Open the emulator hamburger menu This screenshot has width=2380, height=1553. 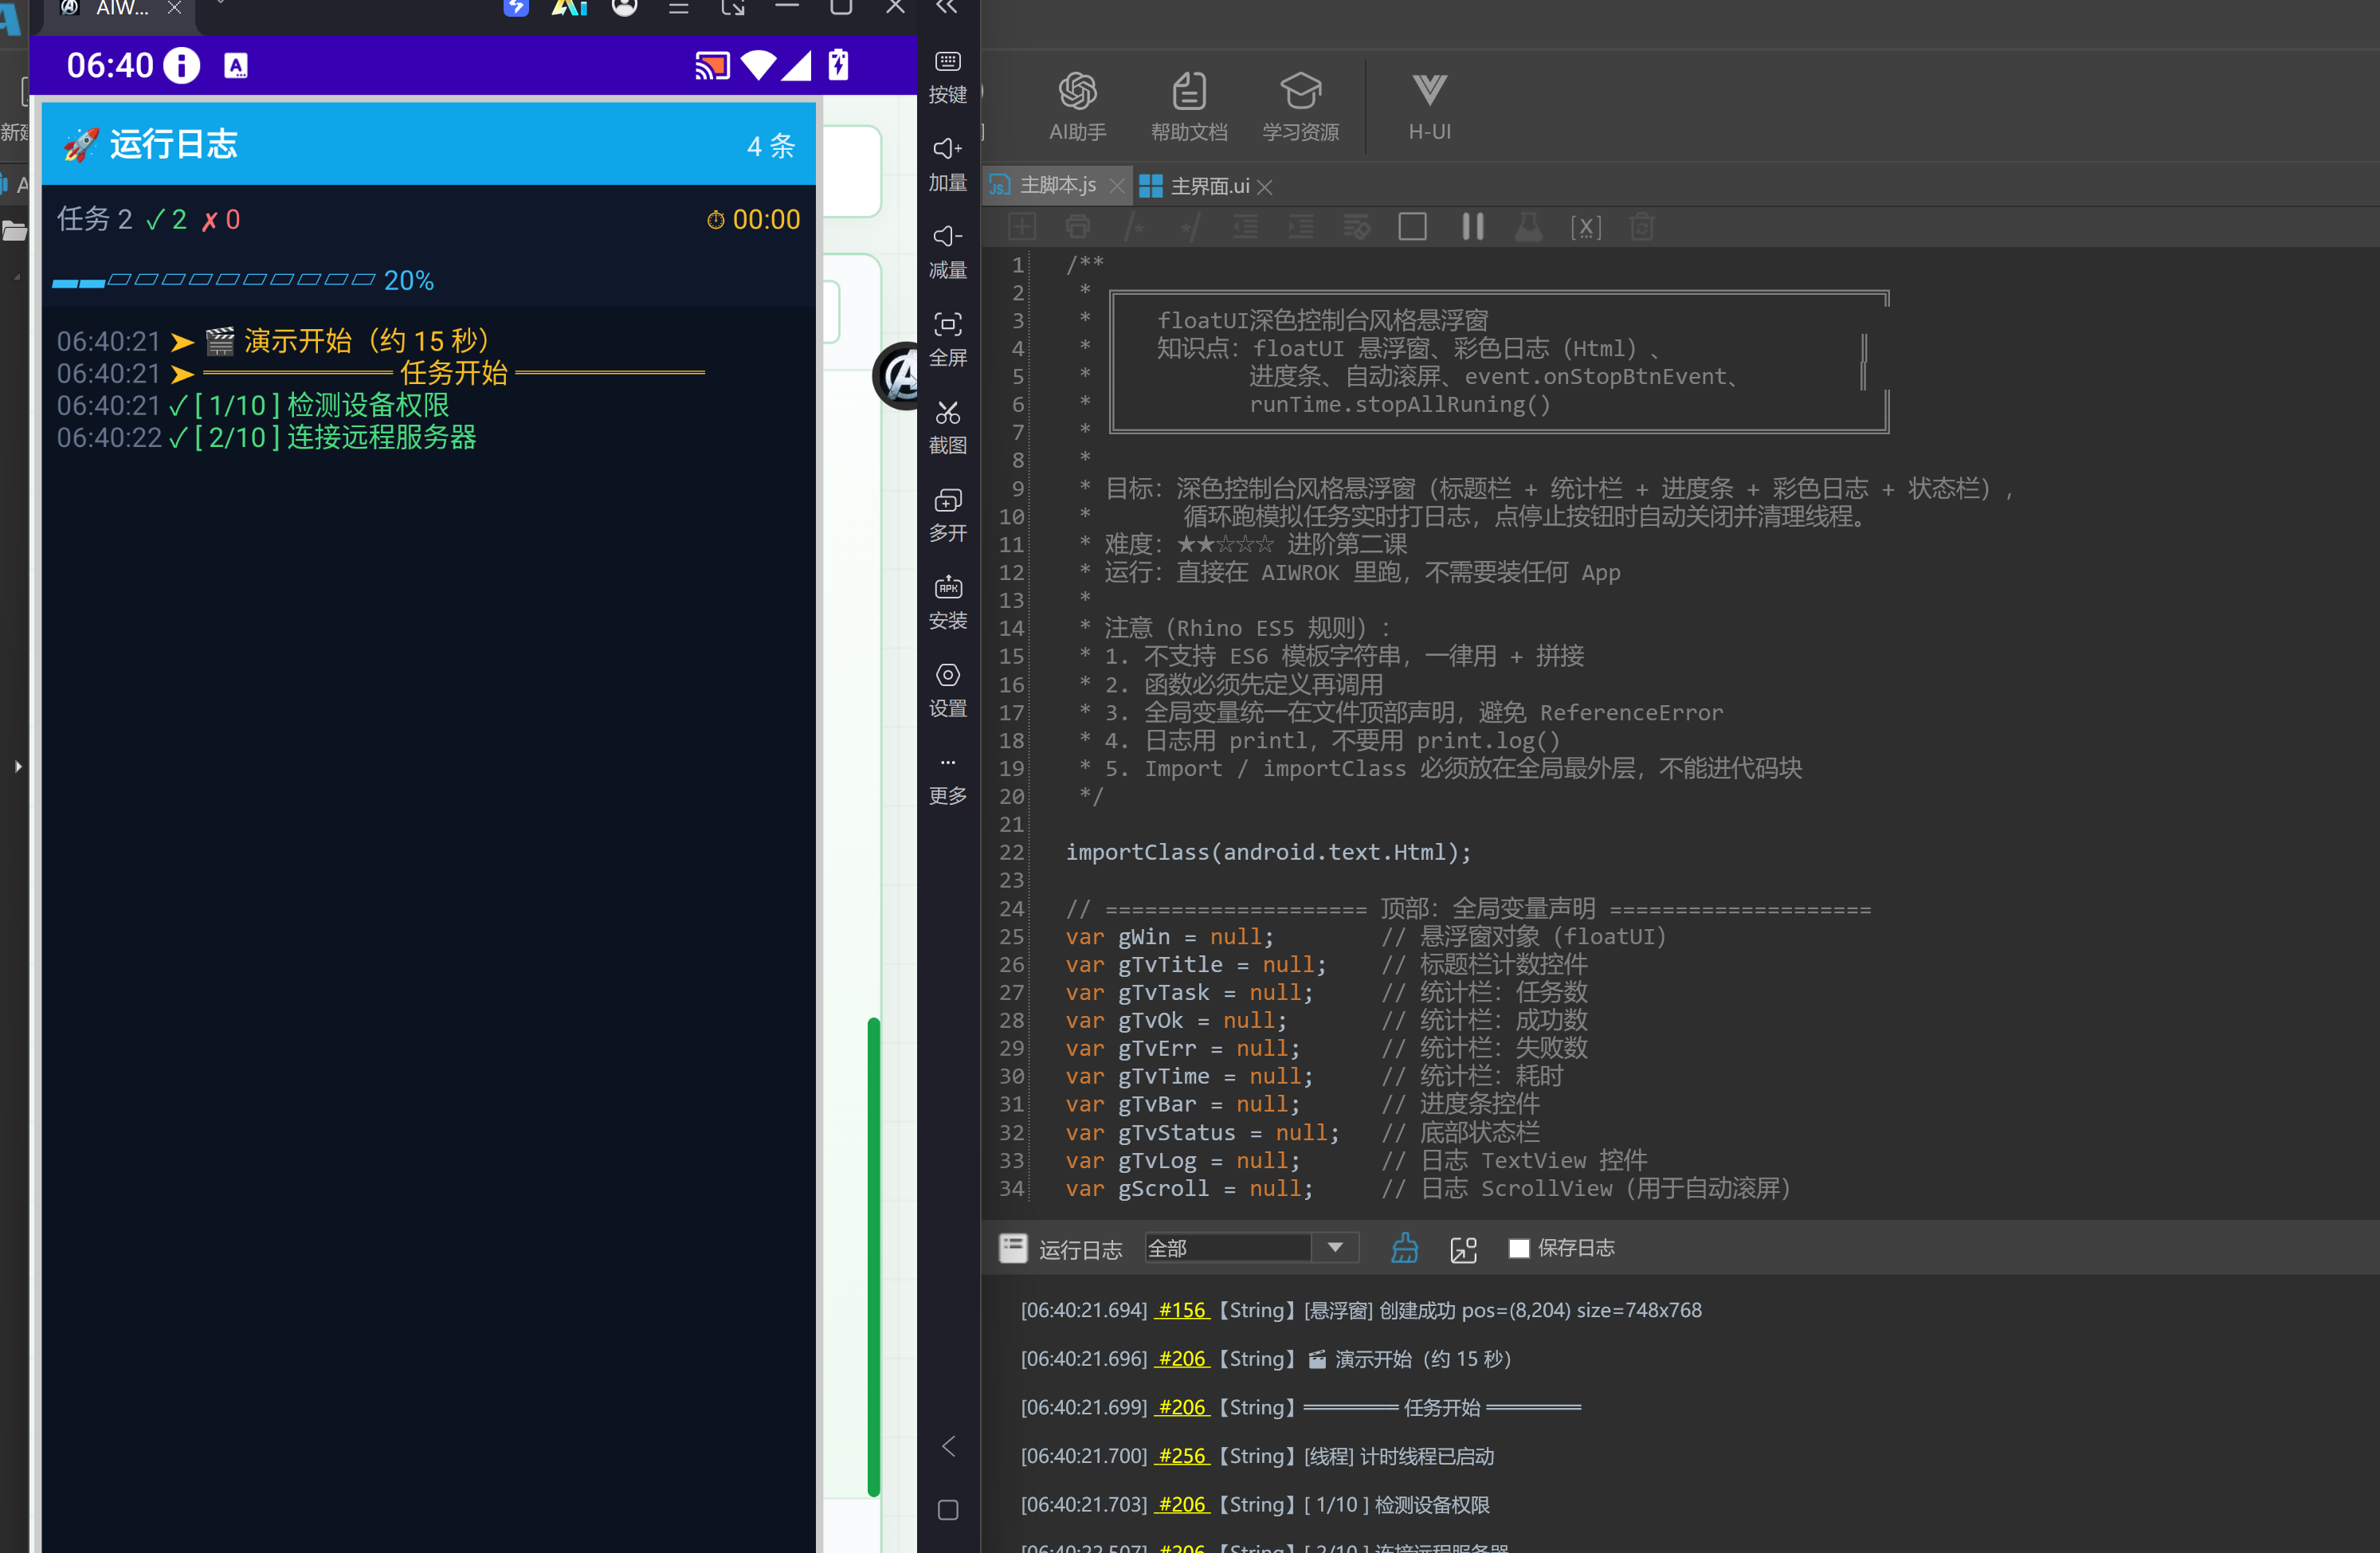678,8
